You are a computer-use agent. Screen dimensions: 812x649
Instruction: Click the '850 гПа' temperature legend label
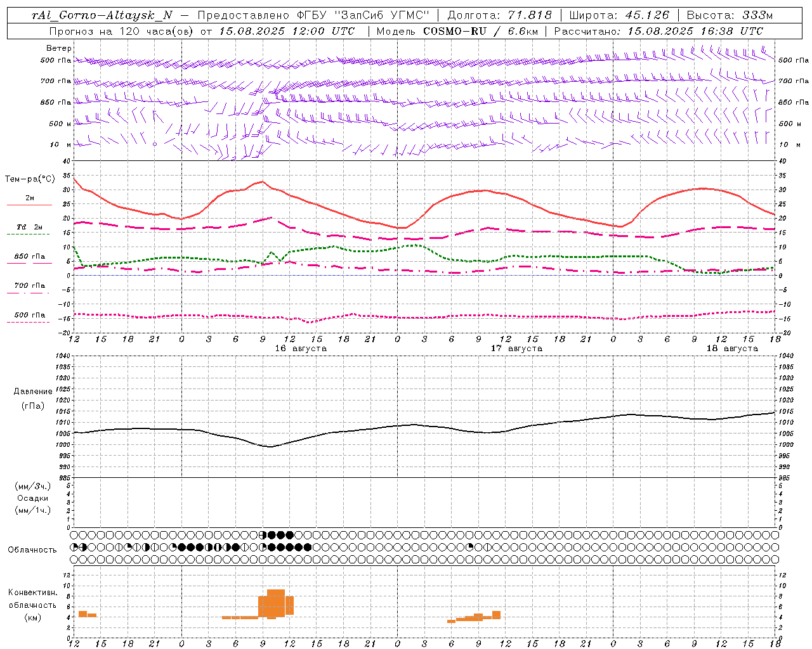tap(30, 257)
